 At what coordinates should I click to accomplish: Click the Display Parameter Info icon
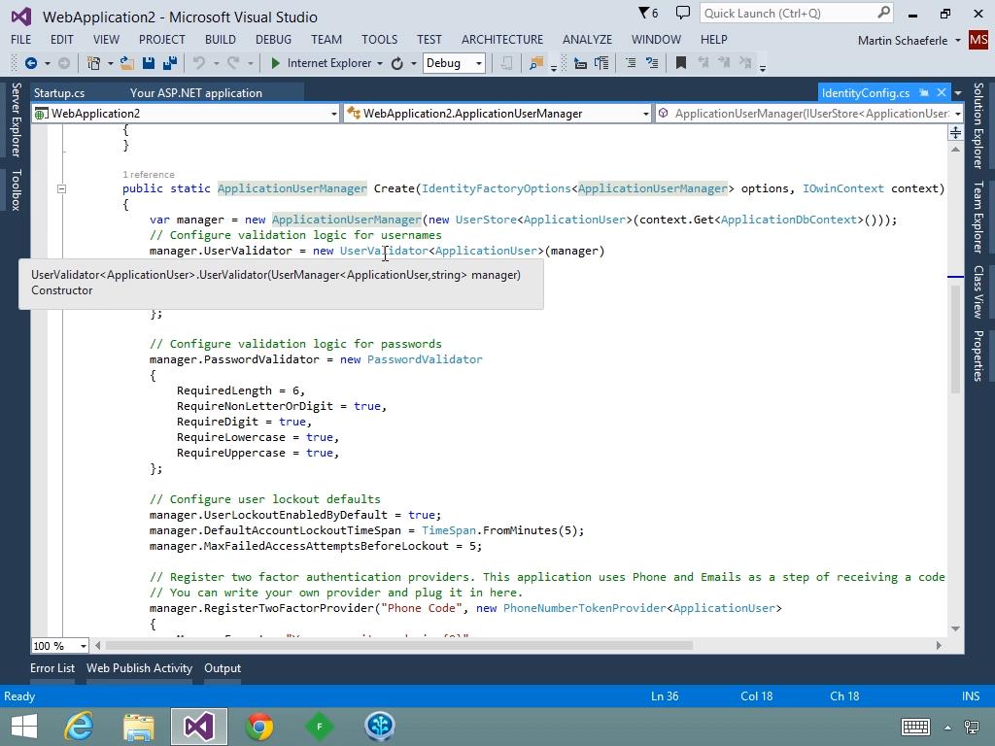click(x=600, y=63)
